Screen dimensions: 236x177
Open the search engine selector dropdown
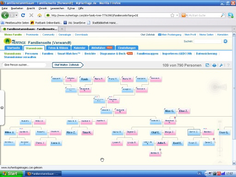tap(184, 15)
